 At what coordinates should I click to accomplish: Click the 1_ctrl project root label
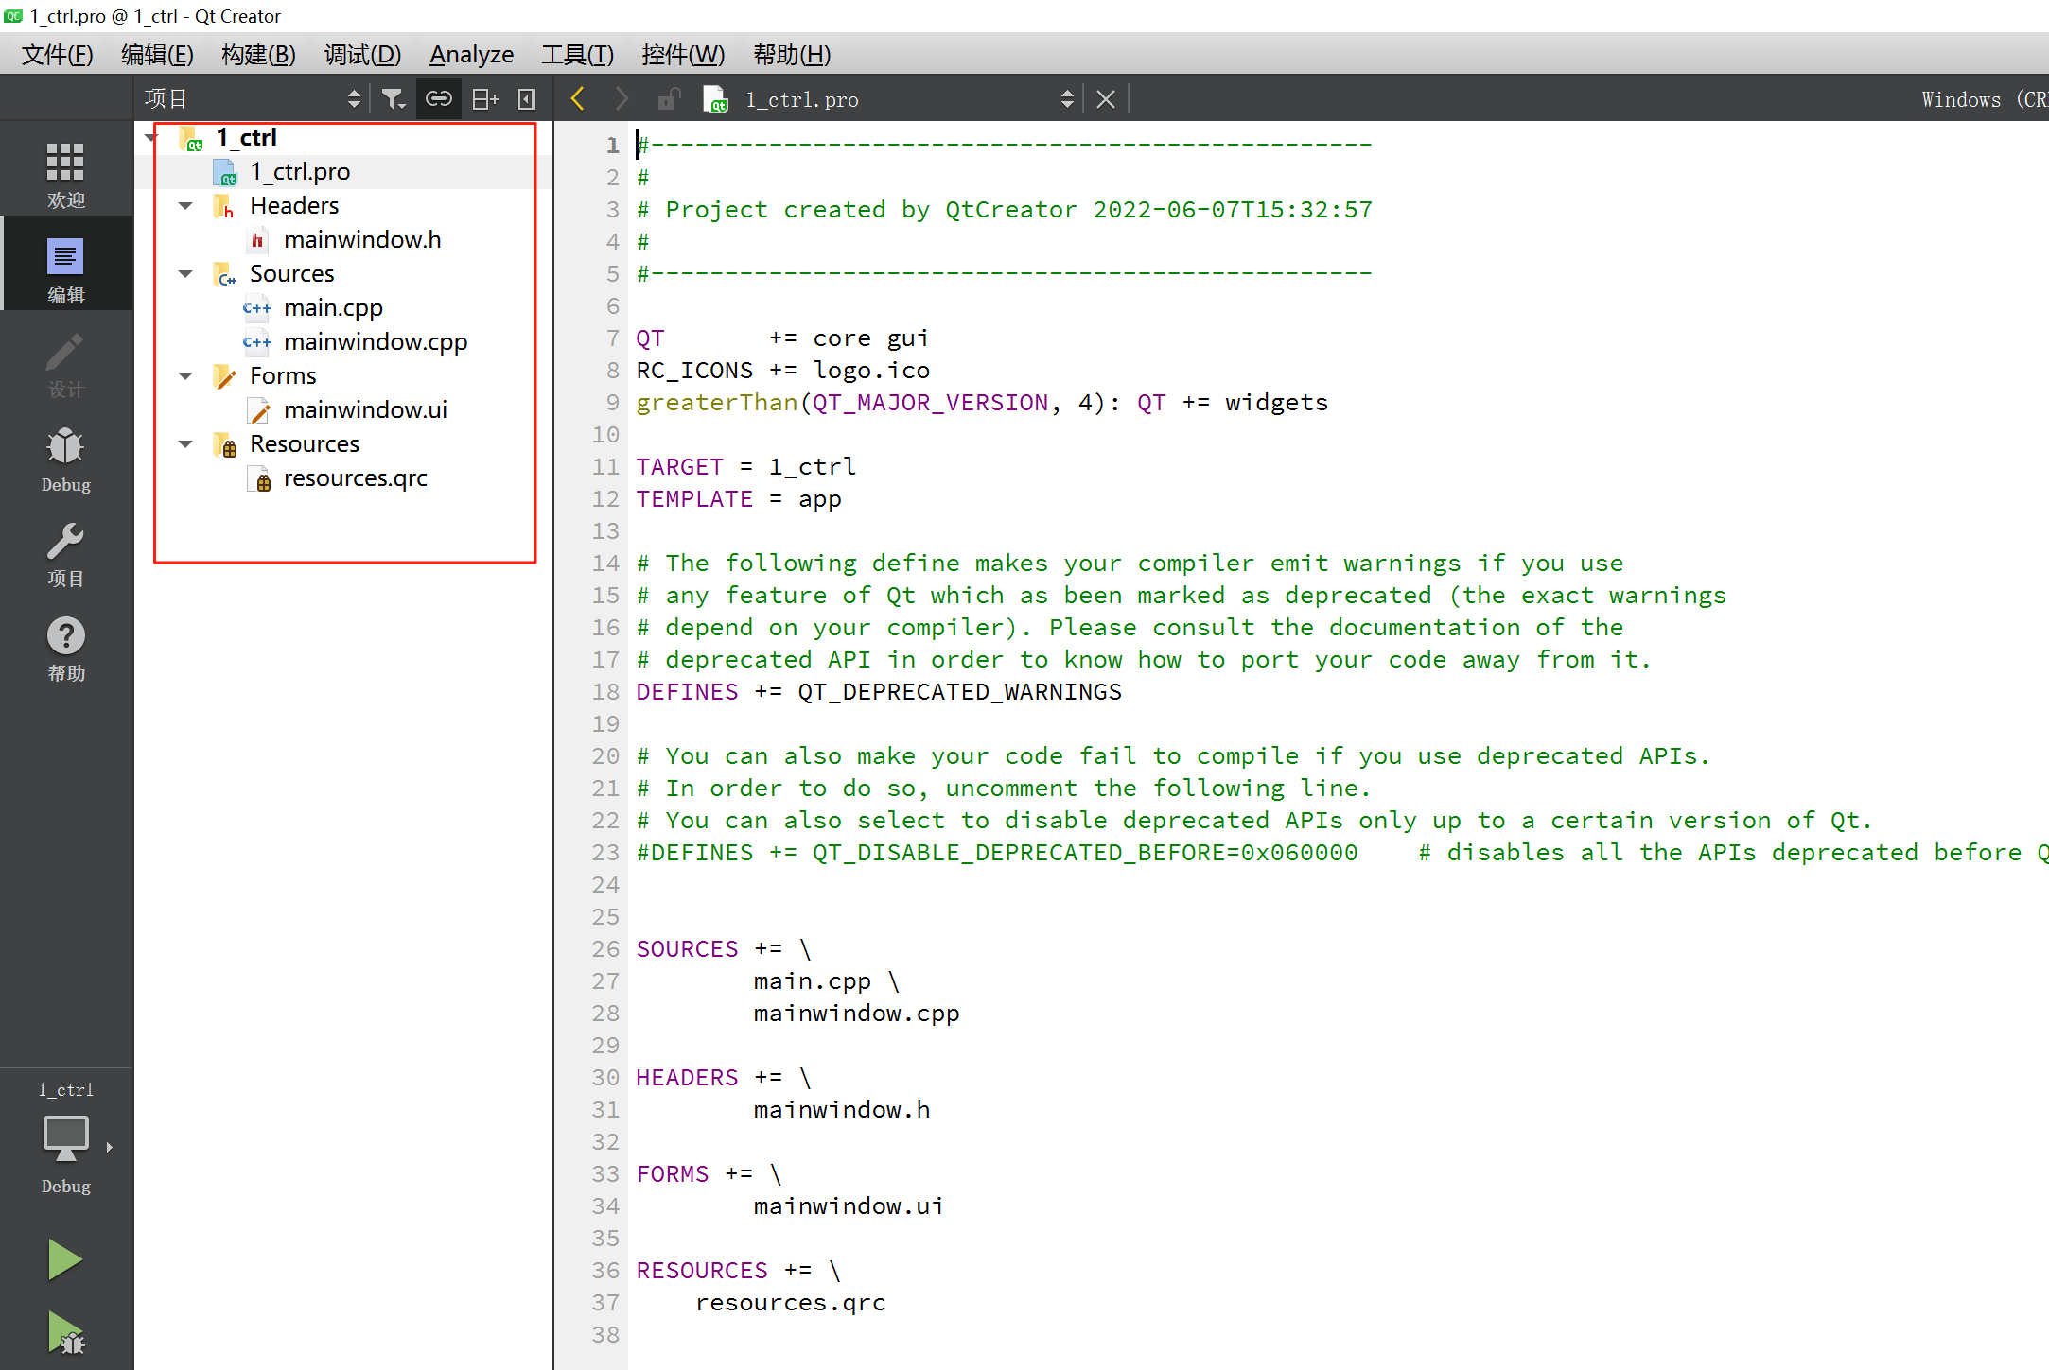point(246,138)
